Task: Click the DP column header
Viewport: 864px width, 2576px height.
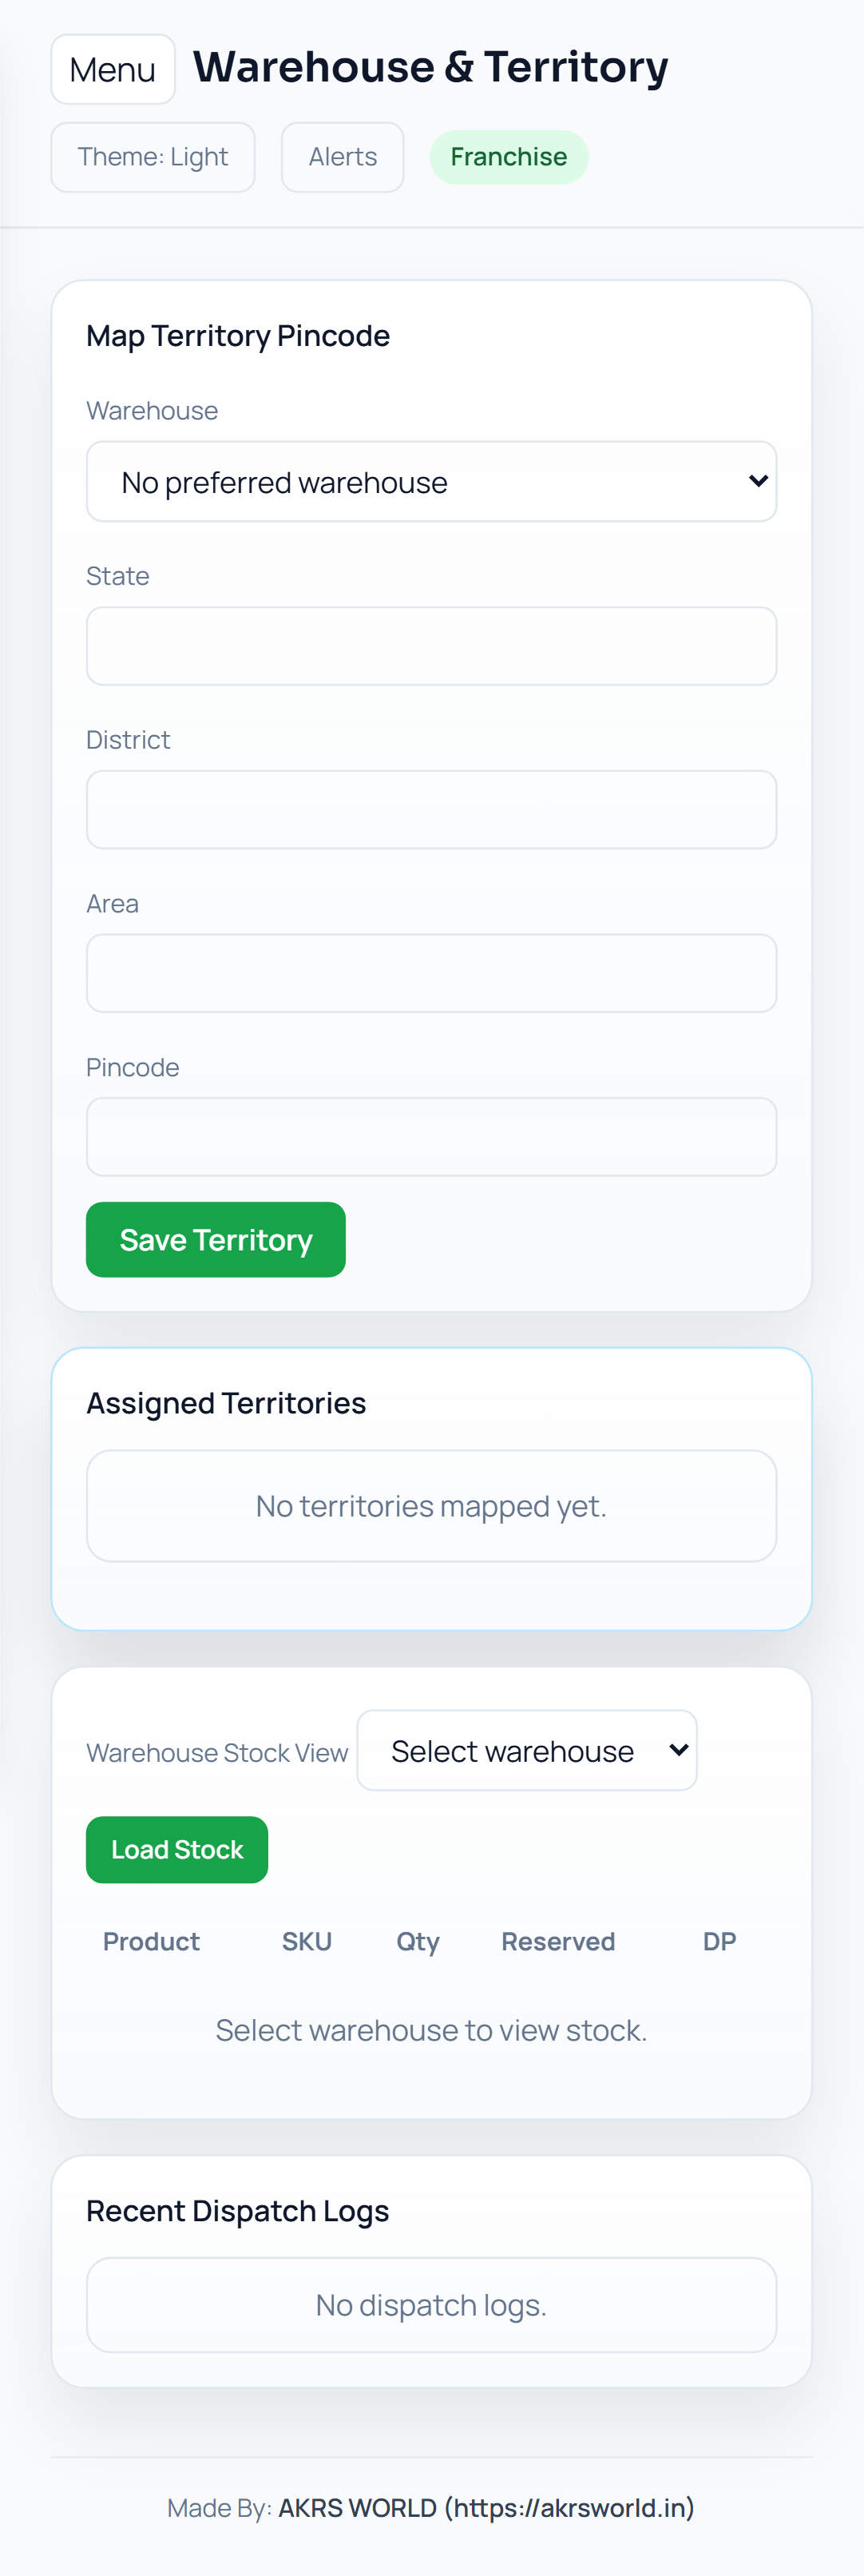Action: pos(719,1942)
